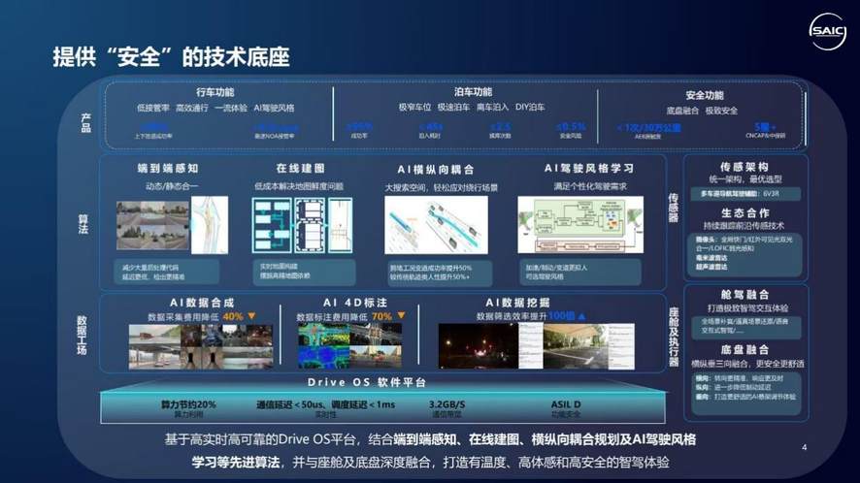Click the orange down arrow beside 40%
860x483 pixels.
251,316
